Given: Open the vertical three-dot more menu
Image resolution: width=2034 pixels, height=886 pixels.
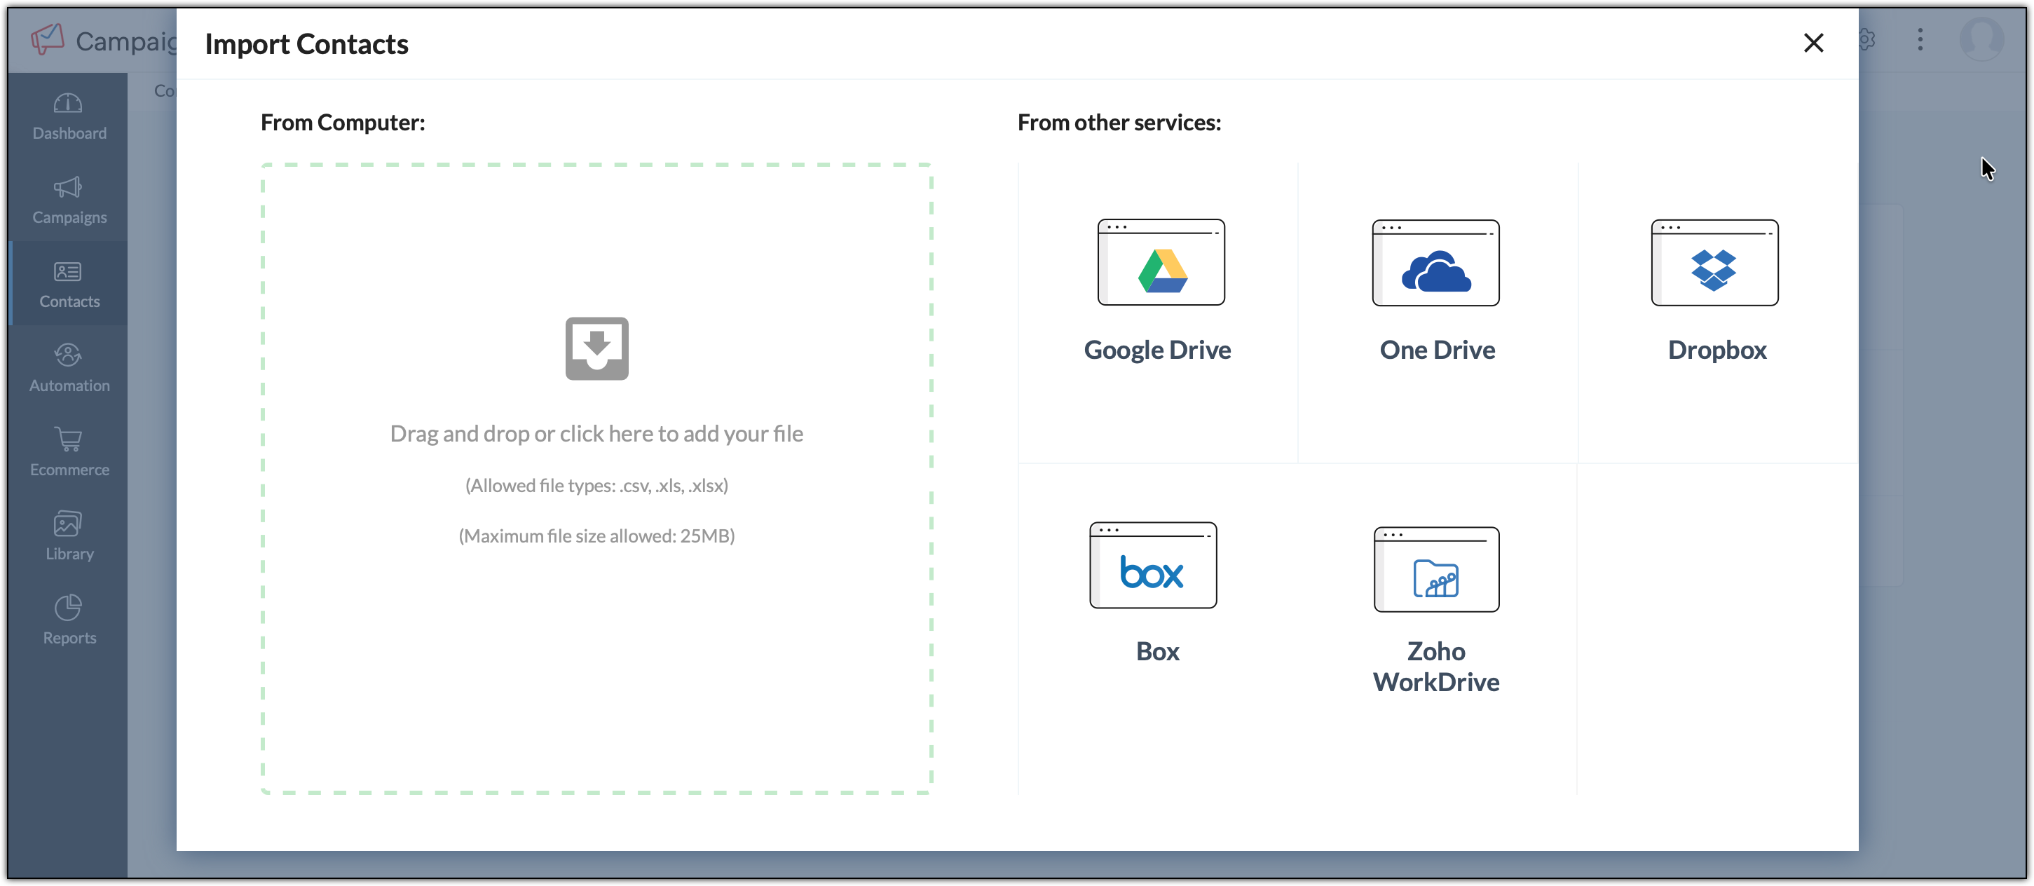Looking at the screenshot, I should point(1920,39).
